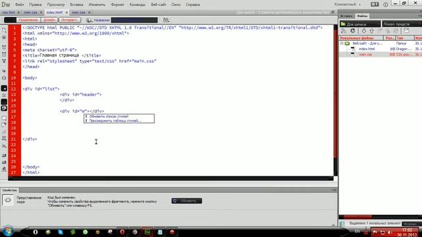
Task: Open the Правка menu
Action: pyautogui.click(x=35, y=5)
